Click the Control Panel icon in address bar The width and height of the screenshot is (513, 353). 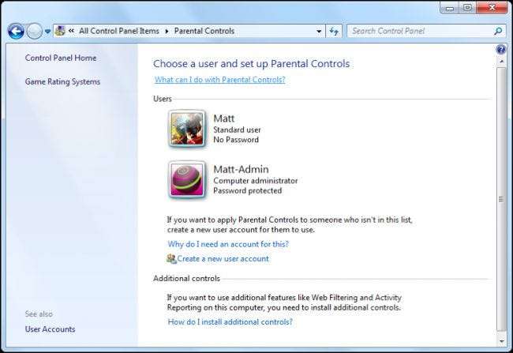coord(60,31)
